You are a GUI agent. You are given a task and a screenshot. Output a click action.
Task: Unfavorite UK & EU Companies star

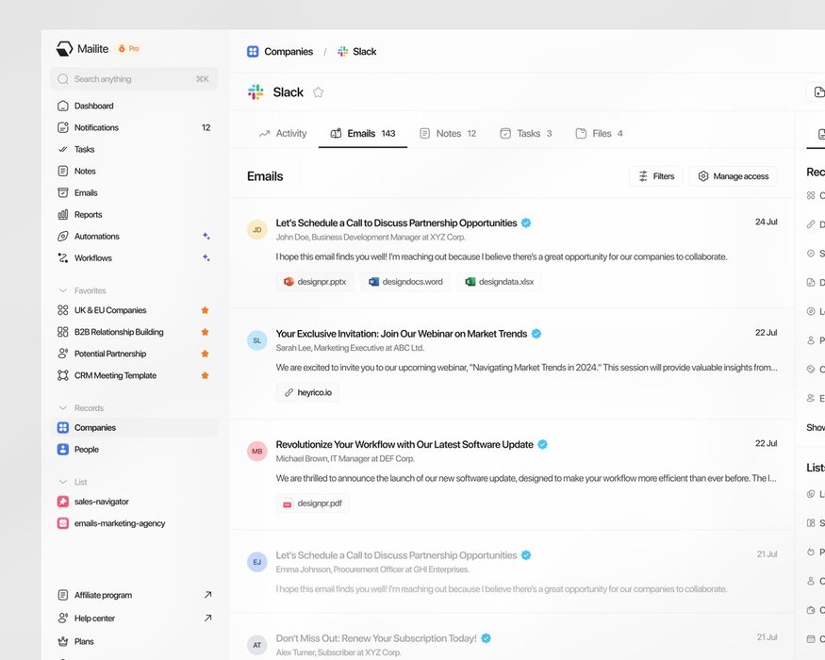tap(205, 310)
